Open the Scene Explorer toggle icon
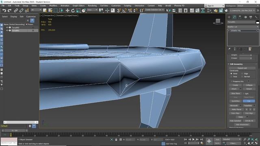Screen dimensions: 260x146 tap(180, 11)
